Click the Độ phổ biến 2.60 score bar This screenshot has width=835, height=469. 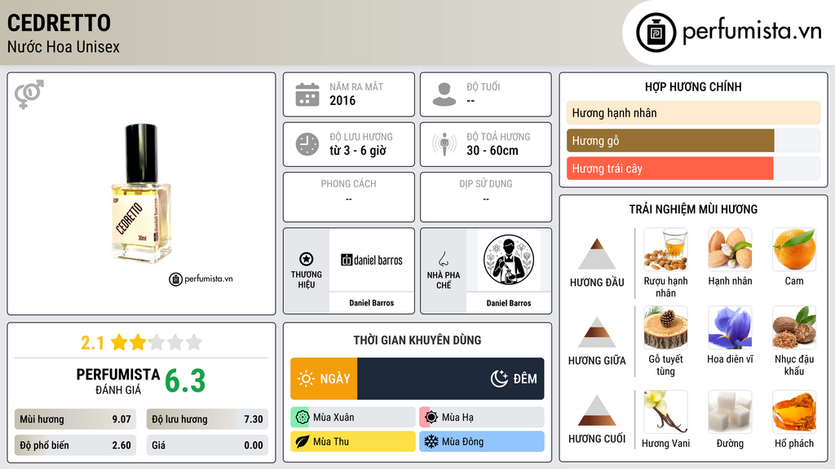point(75,445)
